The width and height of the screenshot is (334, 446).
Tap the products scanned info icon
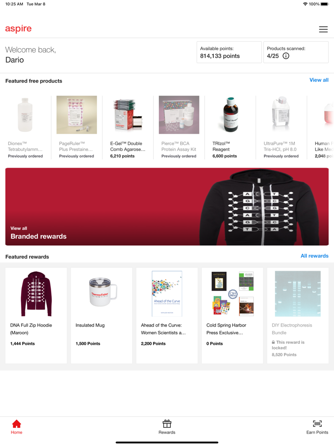pyautogui.click(x=286, y=56)
